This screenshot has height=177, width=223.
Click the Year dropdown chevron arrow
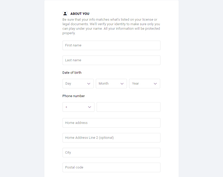click(155, 84)
